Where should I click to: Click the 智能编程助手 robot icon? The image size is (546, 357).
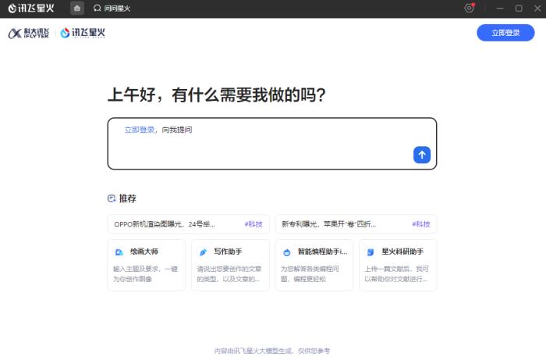[287, 252]
